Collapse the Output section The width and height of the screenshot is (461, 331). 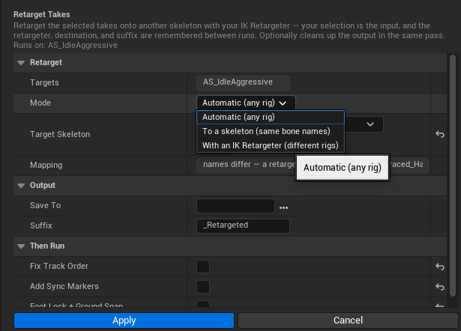coord(21,186)
